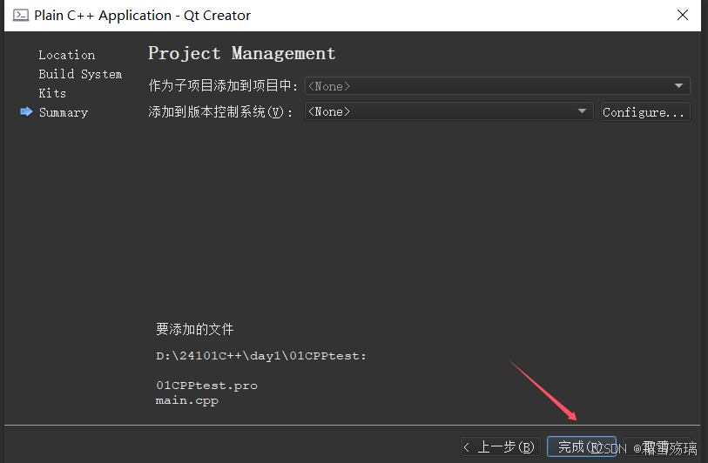Click the 要添加的文件 heading

point(194,329)
